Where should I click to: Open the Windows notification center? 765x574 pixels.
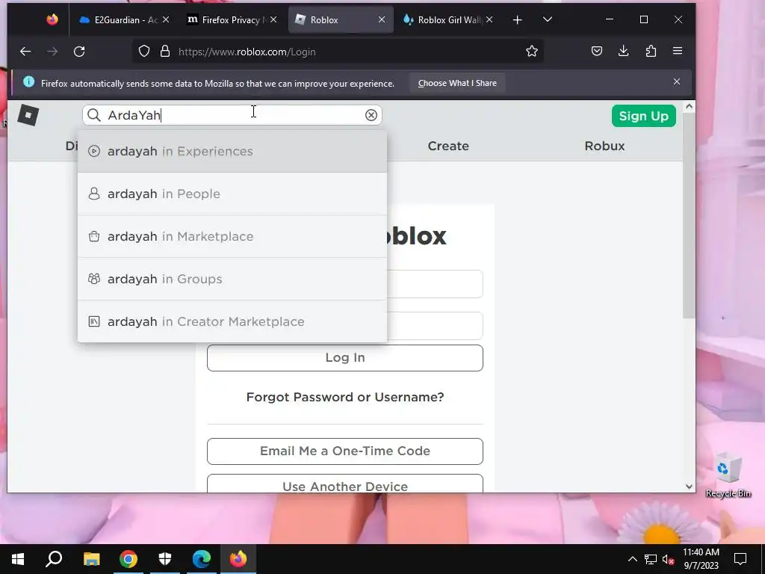click(x=740, y=559)
